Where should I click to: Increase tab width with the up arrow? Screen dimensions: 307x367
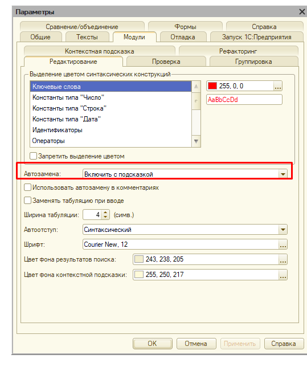(105, 213)
